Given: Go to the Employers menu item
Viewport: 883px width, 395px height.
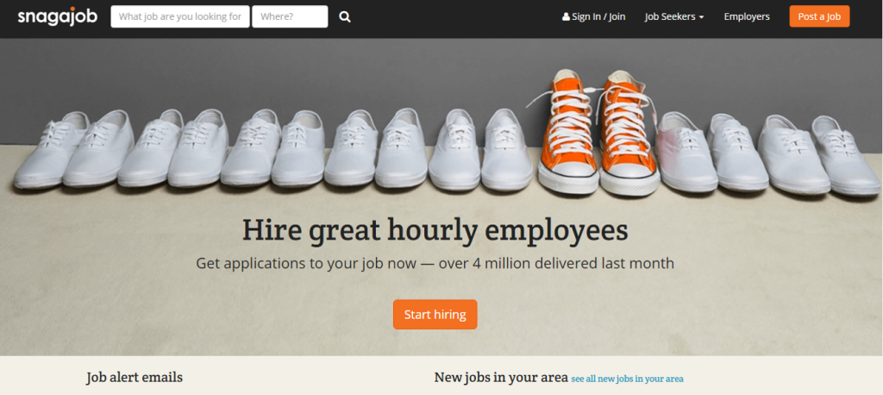Looking at the screenshot, I should pos(747,17).
